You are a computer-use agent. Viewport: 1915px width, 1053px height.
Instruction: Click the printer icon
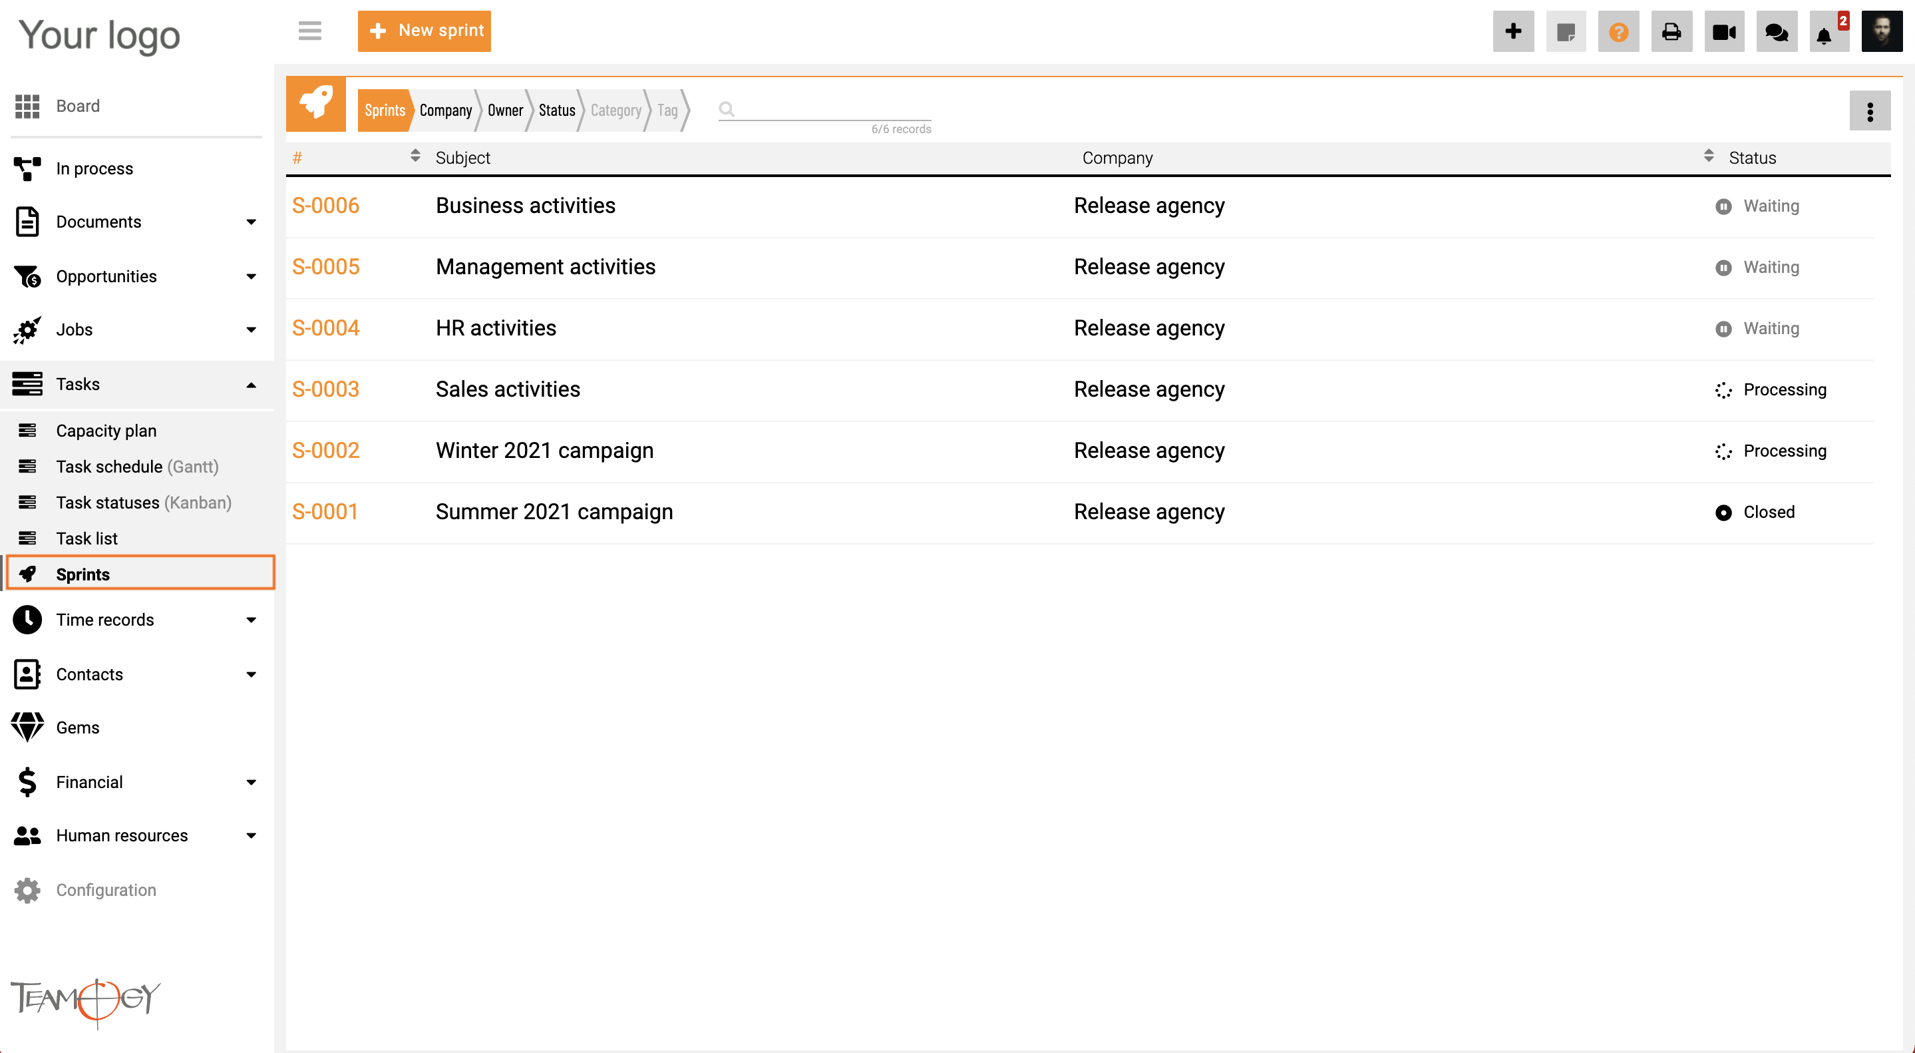[1671, 32]
